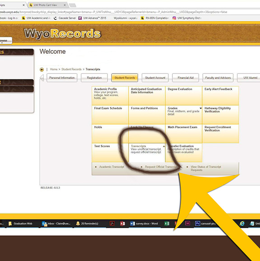Switch to the Financial Aid tab
Image resolution: width=260 pixels, height=261 pixels.
tap(186, 78)
